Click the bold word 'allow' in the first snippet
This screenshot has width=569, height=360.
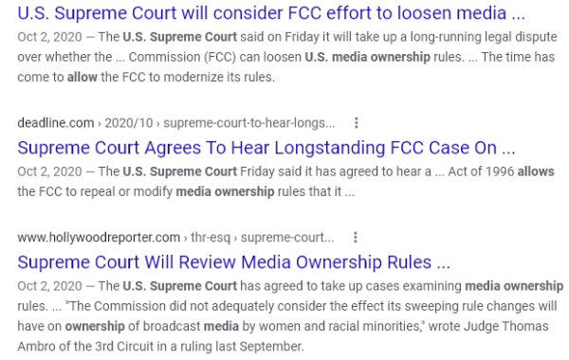click(82, 78)
